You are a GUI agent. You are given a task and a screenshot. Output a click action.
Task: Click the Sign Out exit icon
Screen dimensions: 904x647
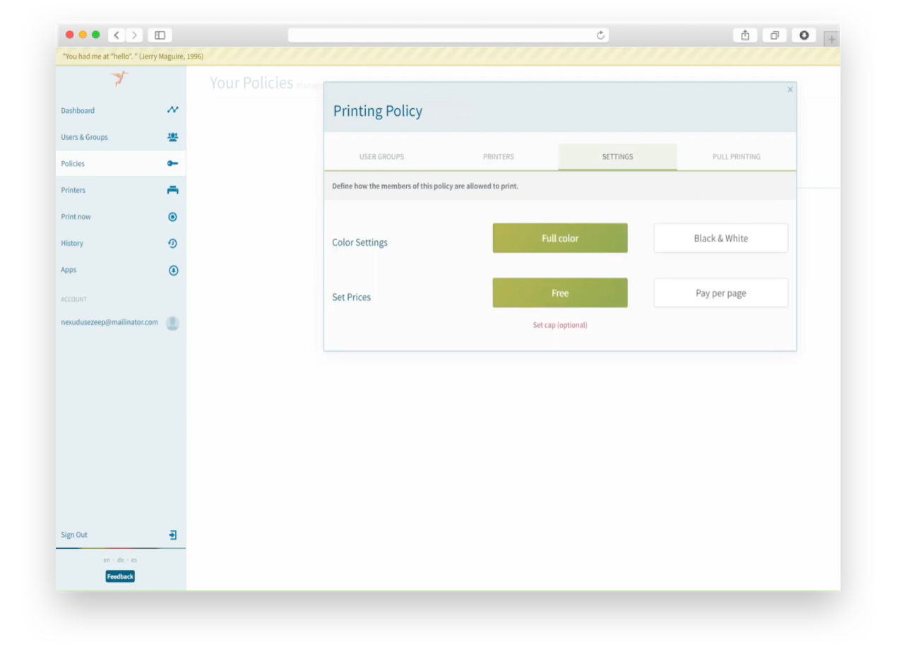click(x=172, y=535)
